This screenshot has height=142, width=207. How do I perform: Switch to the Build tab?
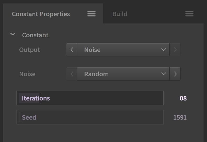[120, 14]
